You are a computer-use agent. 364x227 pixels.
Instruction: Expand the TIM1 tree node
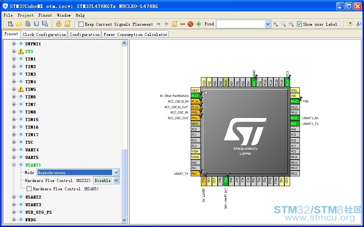click(14, 59)
